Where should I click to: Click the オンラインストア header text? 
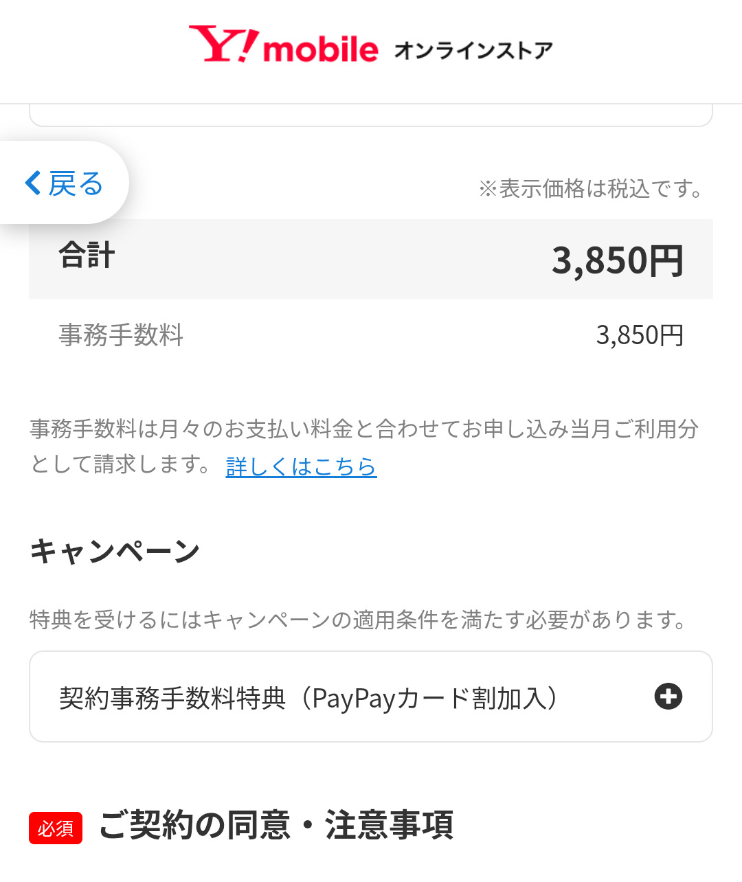point(473,50)
